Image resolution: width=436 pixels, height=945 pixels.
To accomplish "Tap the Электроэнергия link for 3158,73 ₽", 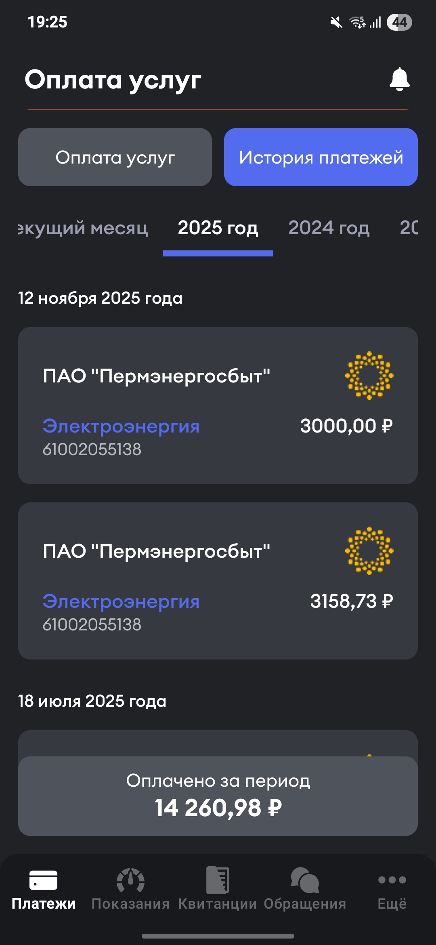I will point(121,601).
